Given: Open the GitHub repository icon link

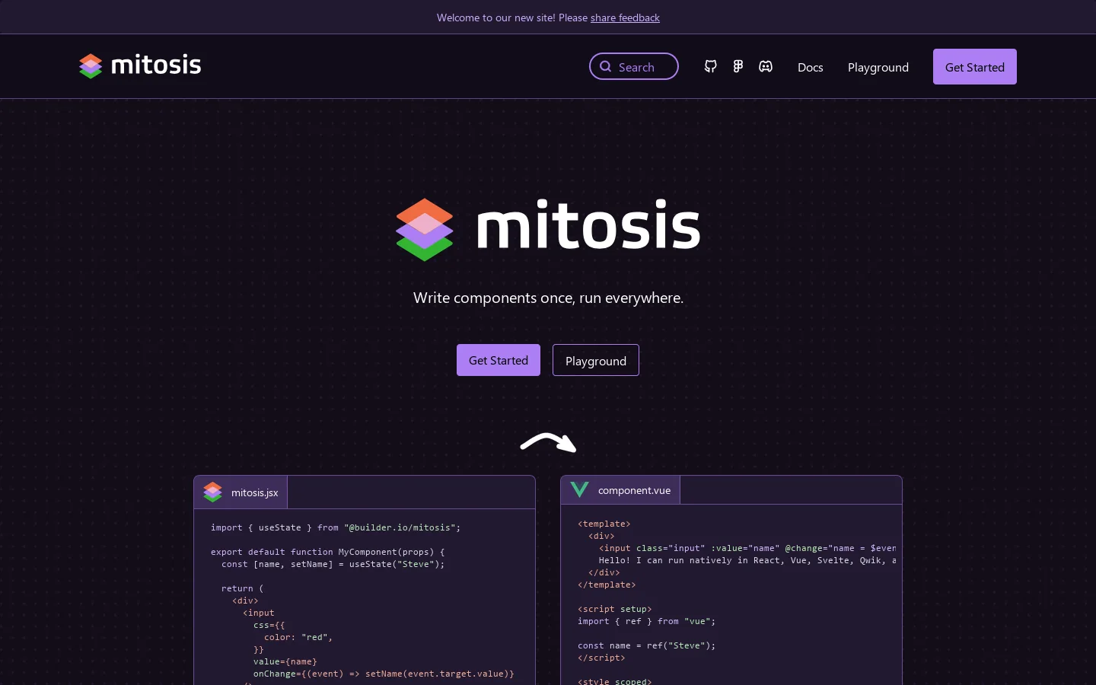Looking at the screenshot, I should tap(710, 67).
